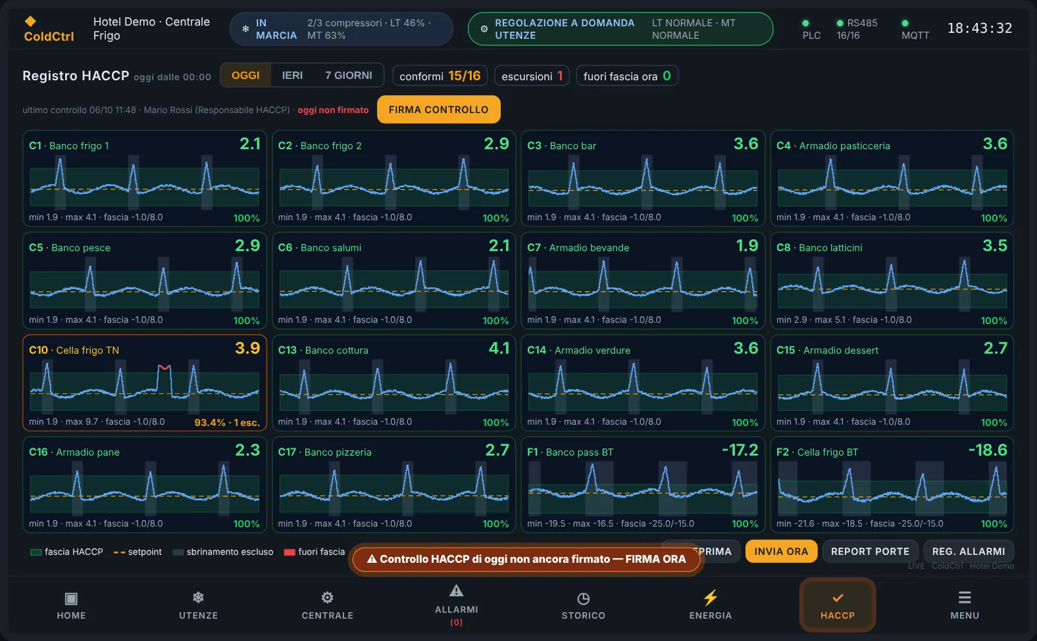Click the INVIA ORA button
Screen dimensions: 1037x641
(781, 552)
